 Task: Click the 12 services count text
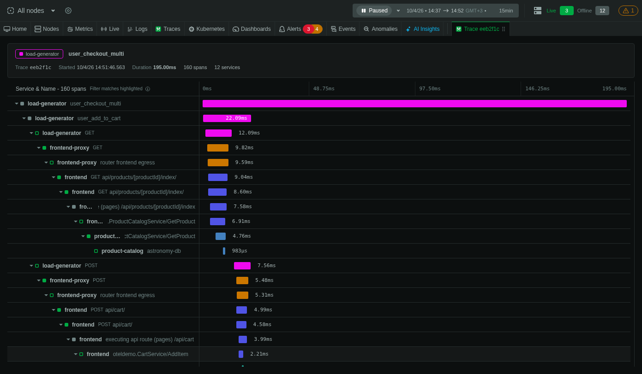227,67
